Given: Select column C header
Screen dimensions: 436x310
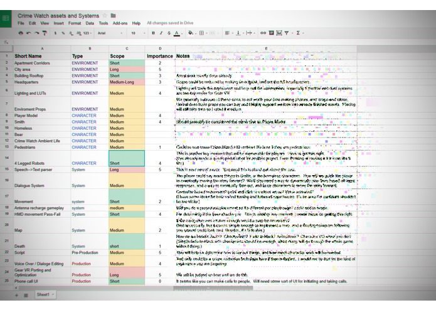Looking at the screenshot, I should 127,49.
